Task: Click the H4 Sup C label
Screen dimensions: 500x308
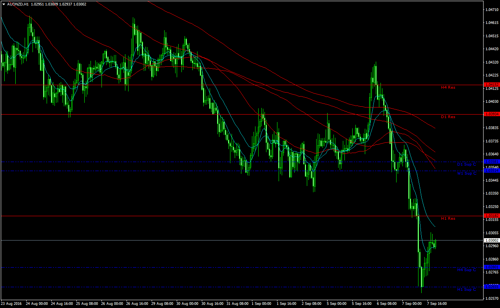Action: pos(467,270)
